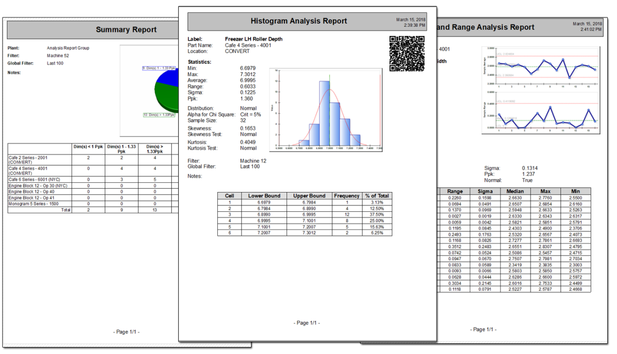617x354 pixels.
Task: Click the '0.3512' cell in Range column
Action: (x=454, y=247)
